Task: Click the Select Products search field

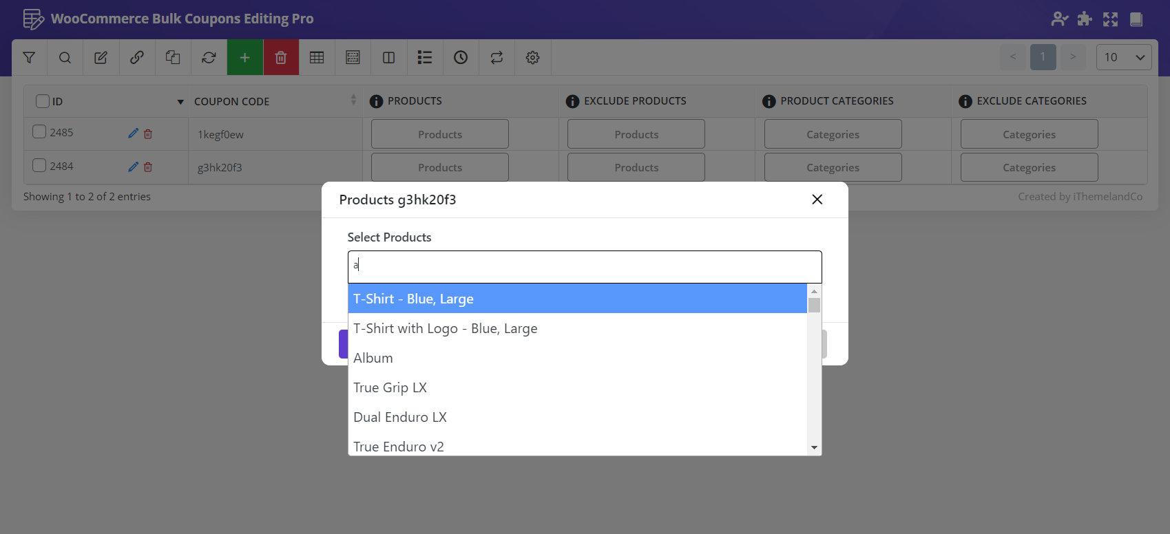Action: coord(584,266)
